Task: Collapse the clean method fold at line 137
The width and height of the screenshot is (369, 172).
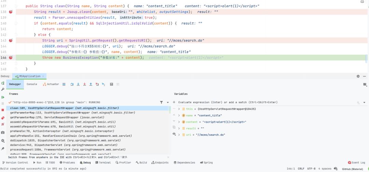Action: click(16, 6)
